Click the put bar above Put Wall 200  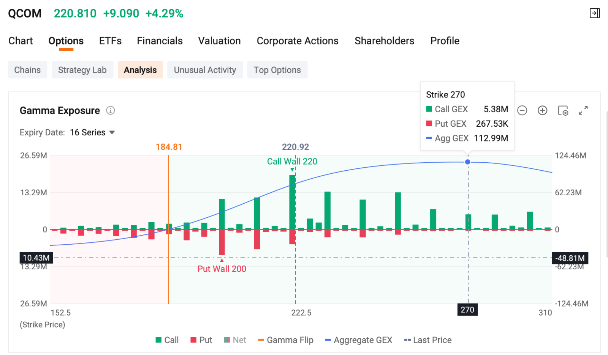[222, 242]
